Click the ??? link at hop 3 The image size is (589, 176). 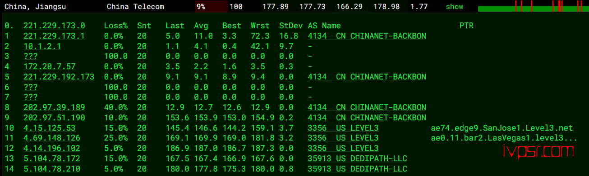pyautogui.click(x=31, y=57)
